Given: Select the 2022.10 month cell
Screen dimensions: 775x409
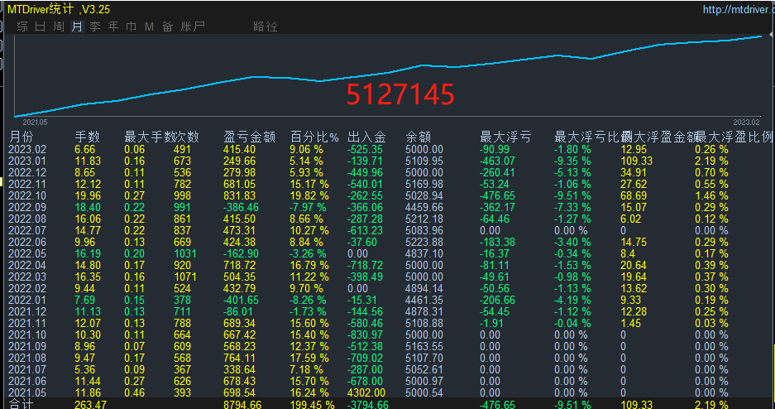Looking at the screenshot, I should (x=27, y=196).
